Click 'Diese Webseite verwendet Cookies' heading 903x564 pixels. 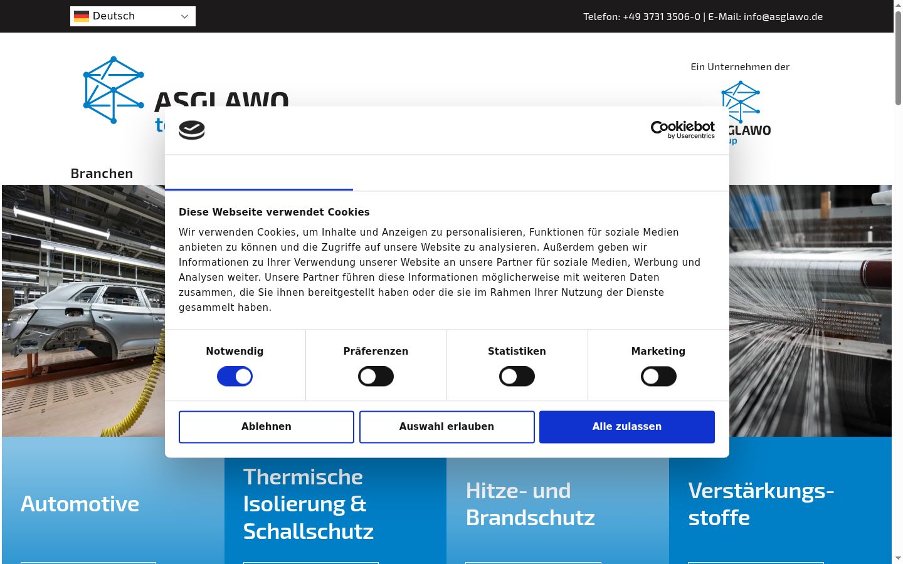[x=274, y=212]
